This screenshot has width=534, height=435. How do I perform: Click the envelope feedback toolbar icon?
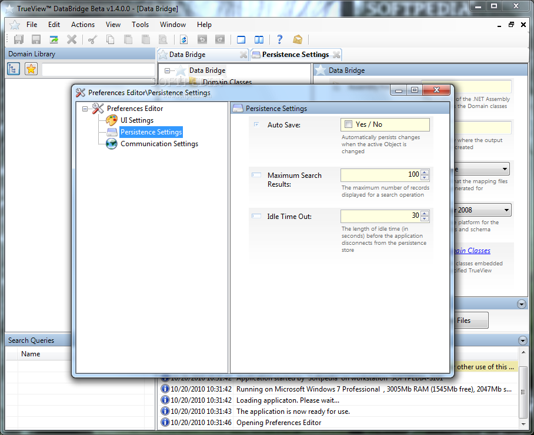pyautogui.click(x=298, y=39)
